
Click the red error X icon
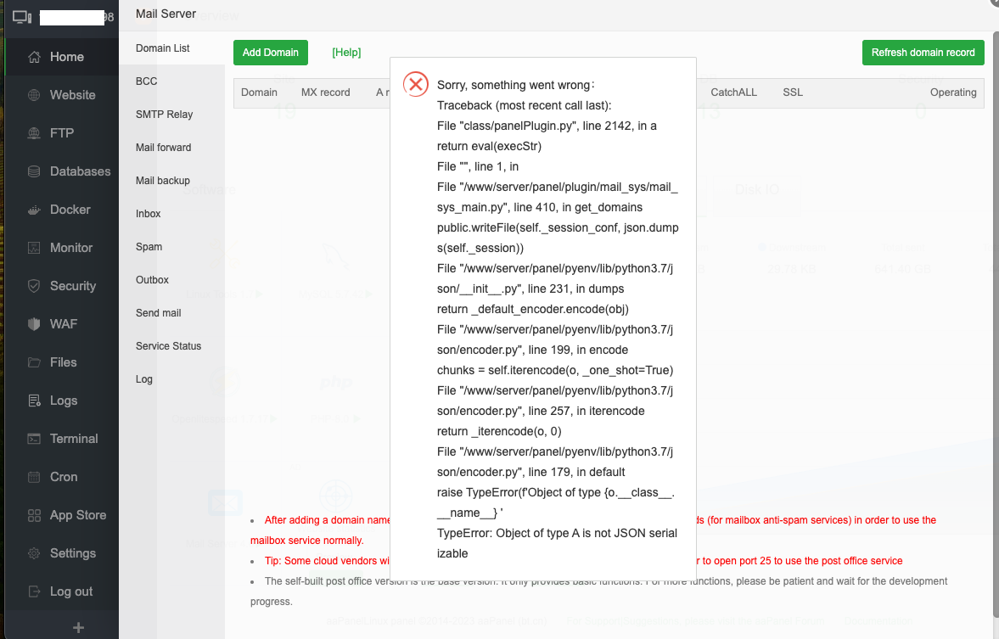tap(415, 83)
